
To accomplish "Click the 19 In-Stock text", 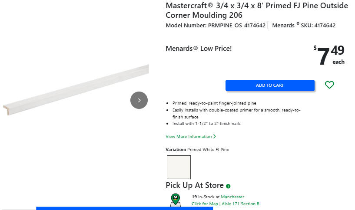I will pos(206,197).
